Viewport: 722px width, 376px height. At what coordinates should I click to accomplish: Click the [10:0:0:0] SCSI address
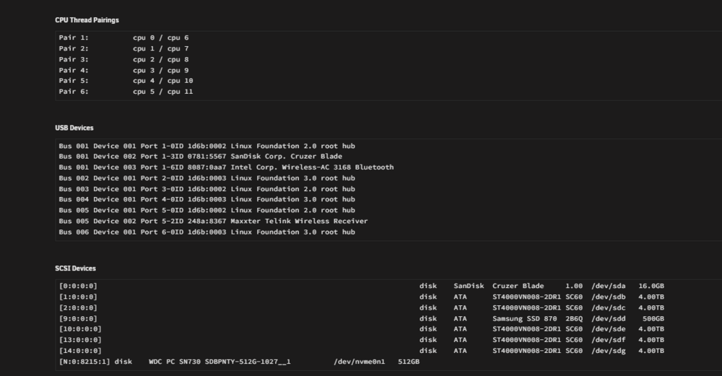click(80, 329)
